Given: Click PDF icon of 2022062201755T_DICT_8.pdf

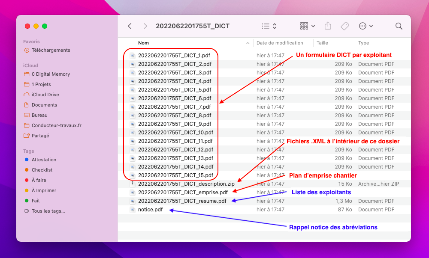Looking at the screenshot, I should (x=133, y=116).
